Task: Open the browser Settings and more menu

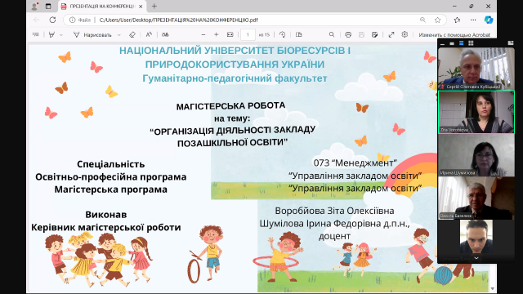Action: click(x=473, y=20)
